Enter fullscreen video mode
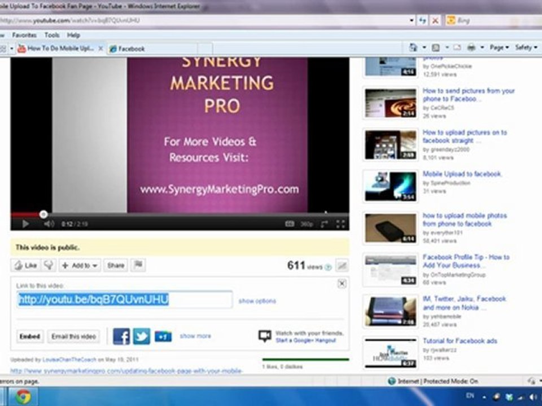Viewport: 542px width, 406px height. (340, 224)
